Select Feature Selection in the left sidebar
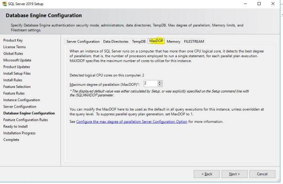The width and height of the screenshot is (283, 184). click(x=17, y=87)
